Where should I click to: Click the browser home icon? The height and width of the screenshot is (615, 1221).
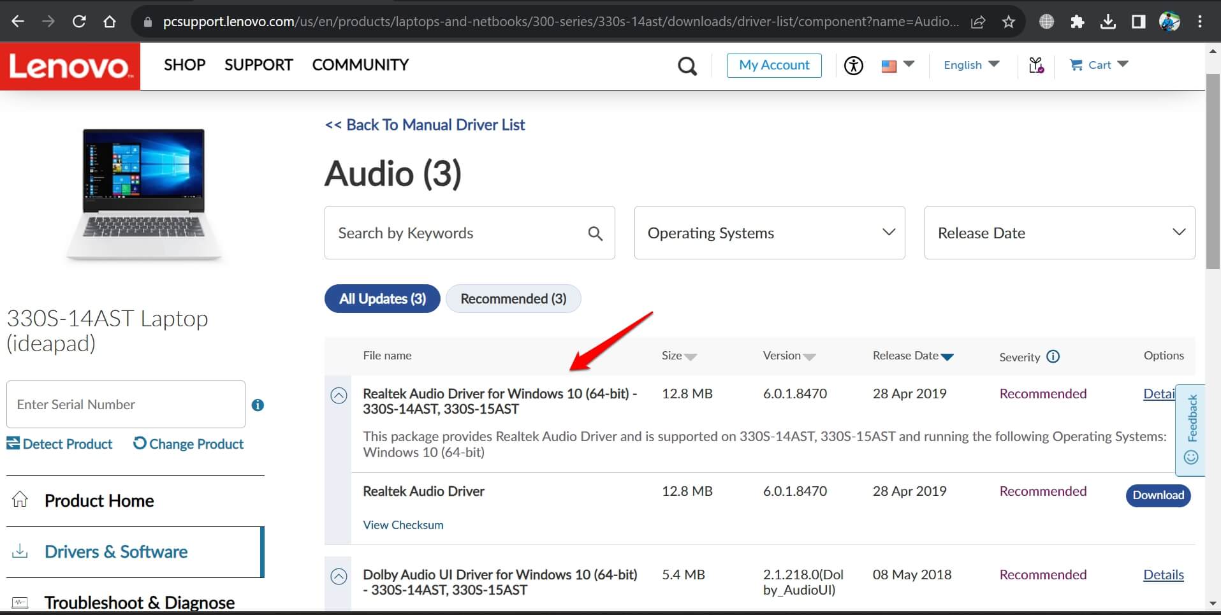110,22
